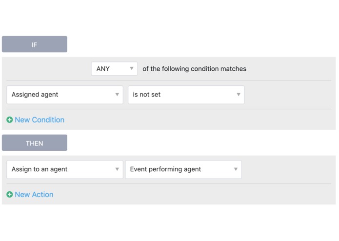Screen dimensions: 339x241
Task: Click the IF section header
Action: [x=35, y=44]
